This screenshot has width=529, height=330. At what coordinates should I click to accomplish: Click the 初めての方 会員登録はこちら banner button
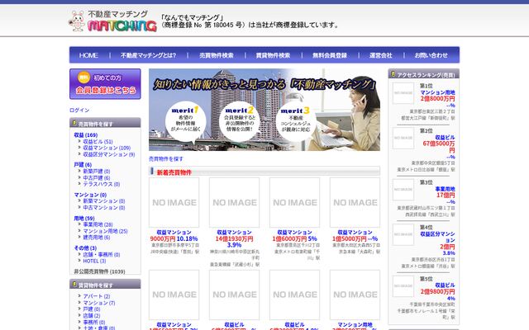pos(105,84)
